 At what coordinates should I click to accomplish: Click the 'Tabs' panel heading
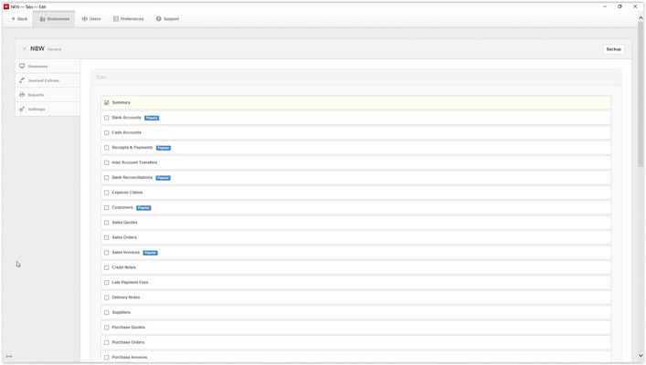(101, 78)
